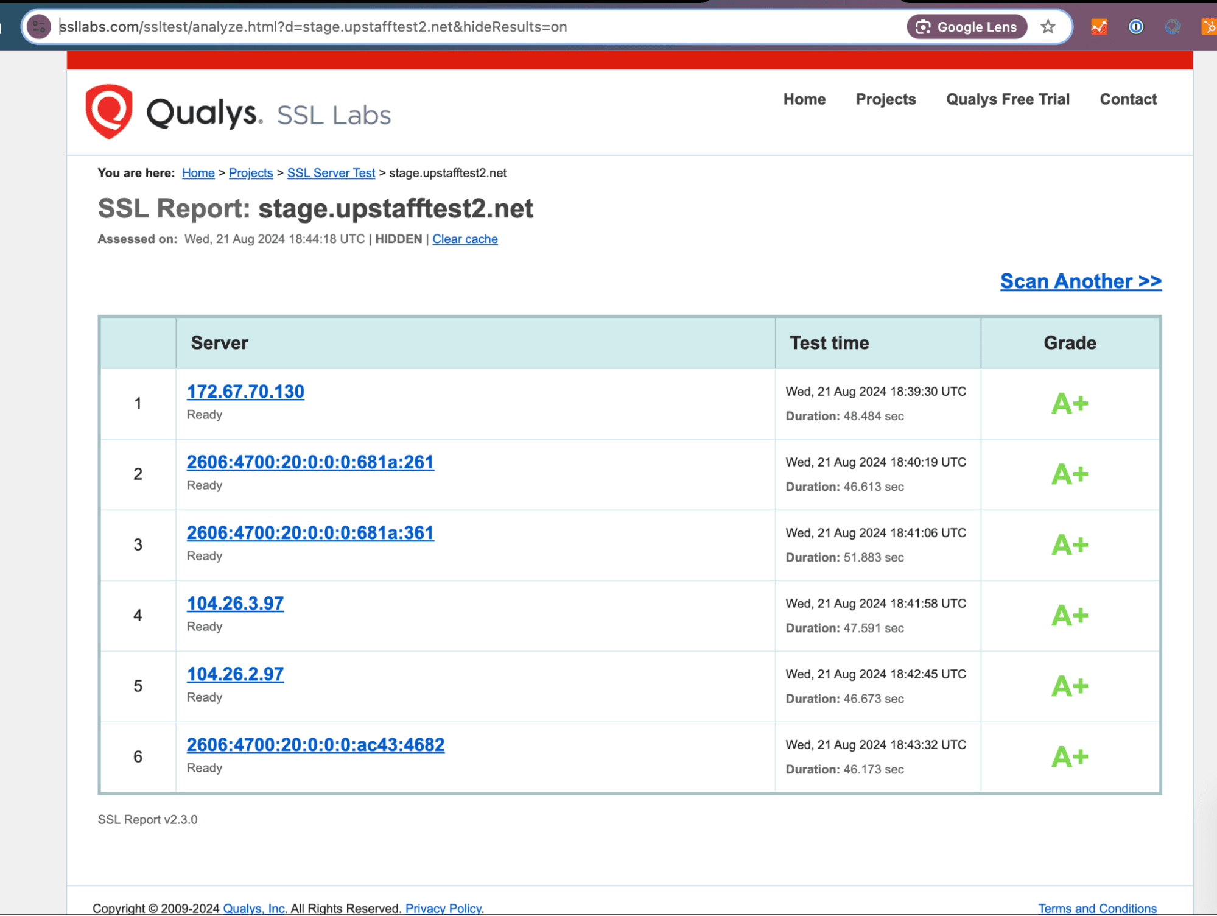
Task: Open server report for 172.67.70.130
Action: pos(245,392)
